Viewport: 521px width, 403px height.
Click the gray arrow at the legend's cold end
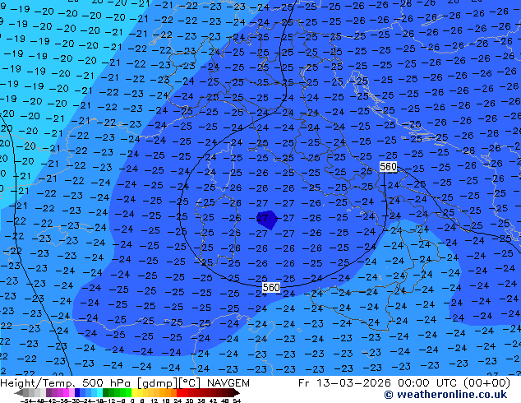click(19, 392)
